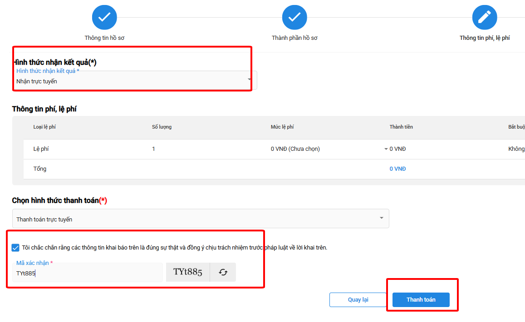The width and height of the screenshot is (525, 322).
Task: Click the Lệ phí row in fee table
Action: click(x=41, y=149)
